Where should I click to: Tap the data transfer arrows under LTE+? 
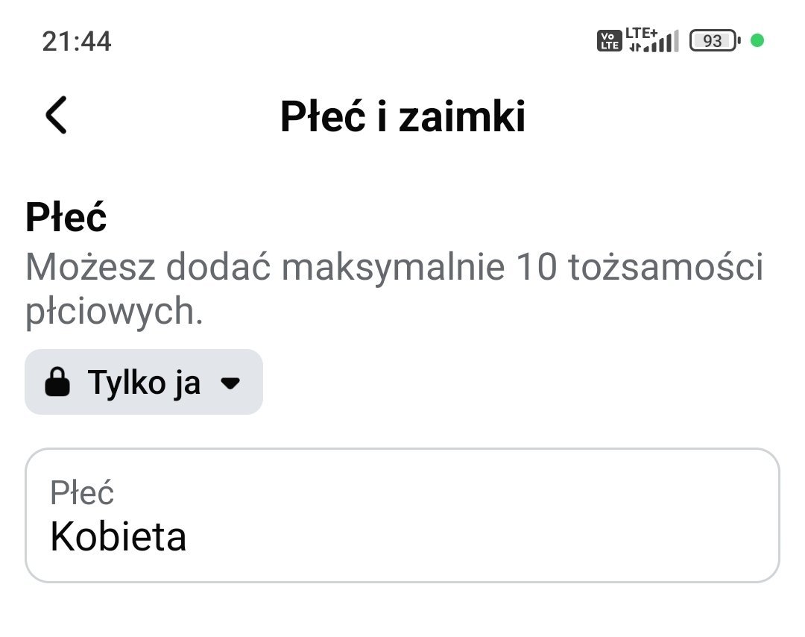pos(634,48)
